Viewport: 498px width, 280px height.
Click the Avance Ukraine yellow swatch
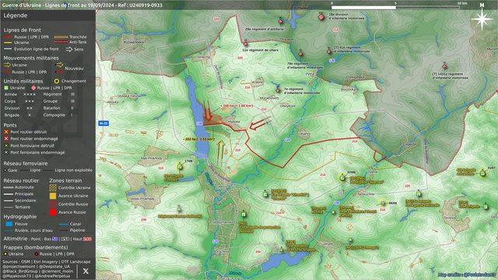pyautogui.click(x=53, y=196)
